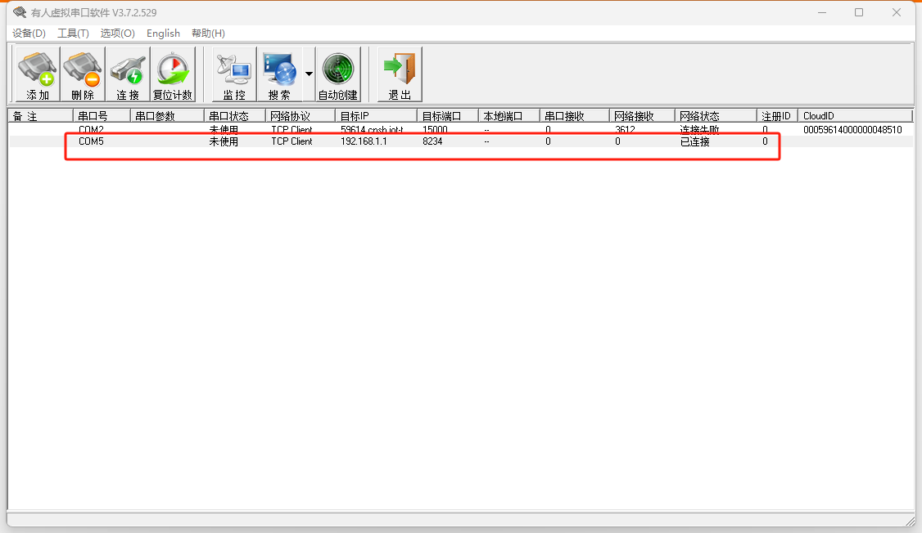Screen dimensions: 922x533
Task: Click the 连接 (Connect) icon
Action: 128,74
